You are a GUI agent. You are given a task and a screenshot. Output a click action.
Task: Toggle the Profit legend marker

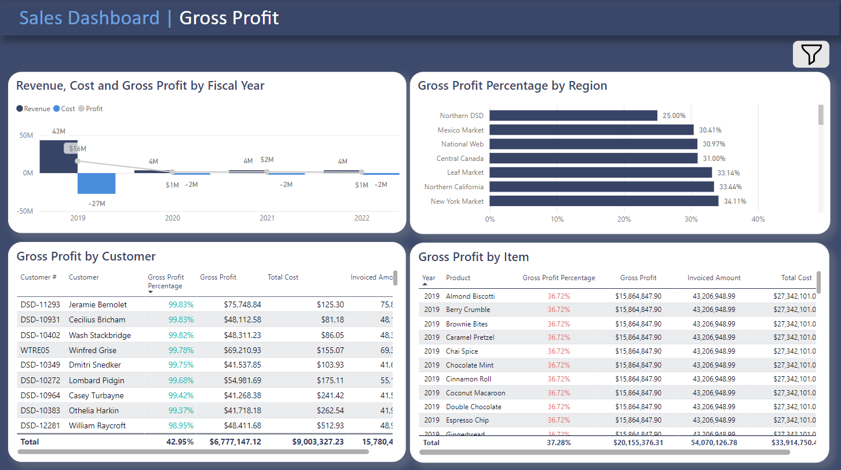(x=81, y=109)
